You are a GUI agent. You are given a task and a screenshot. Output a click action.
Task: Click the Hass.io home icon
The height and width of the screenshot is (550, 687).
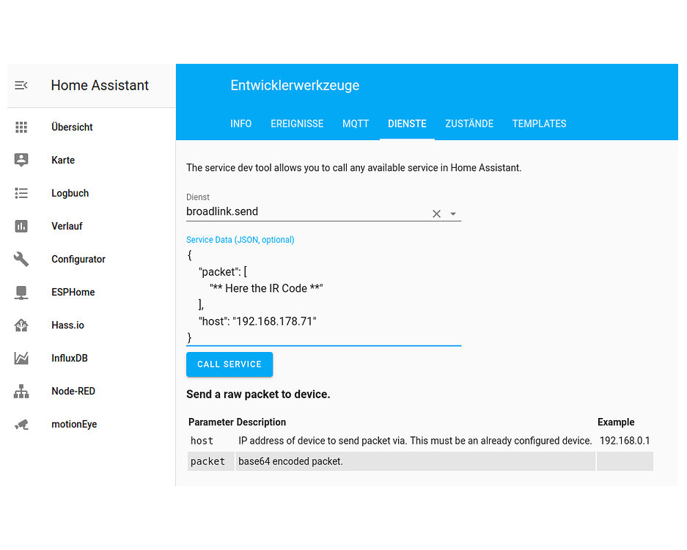[21, 325]
